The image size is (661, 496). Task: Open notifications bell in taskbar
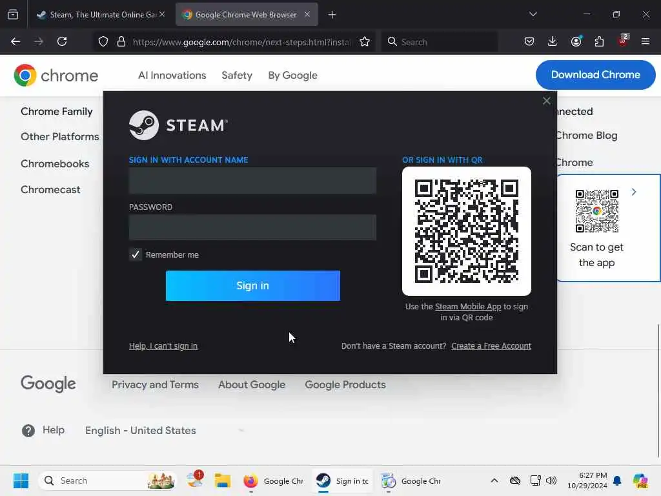tap(617, 480)
